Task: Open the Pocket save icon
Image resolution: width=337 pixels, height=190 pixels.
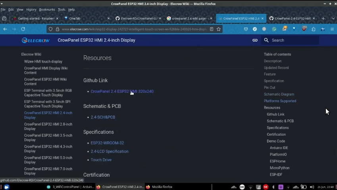Action: click(x=246, y=29)
